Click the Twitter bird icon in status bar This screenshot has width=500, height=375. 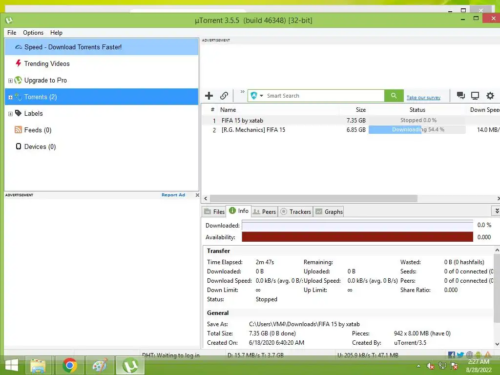(460, 354)
